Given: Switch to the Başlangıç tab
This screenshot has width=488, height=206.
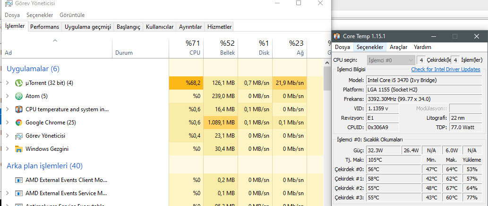Looking at the screenshot, I should [x=128, y=27].
